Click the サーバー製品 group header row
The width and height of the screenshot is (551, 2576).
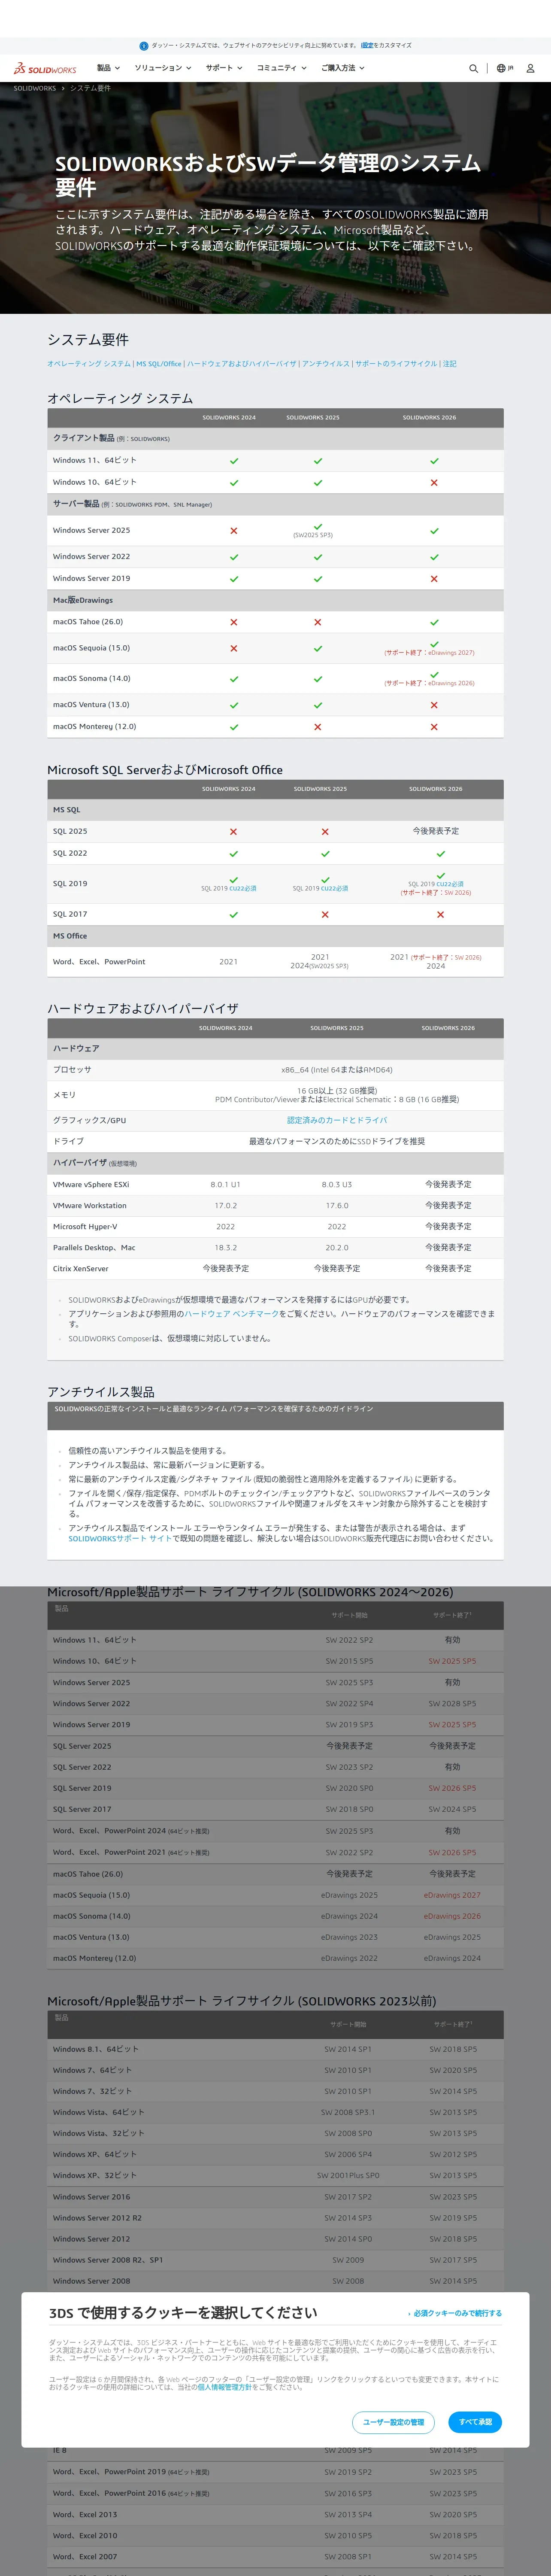(x=275, y=504)
